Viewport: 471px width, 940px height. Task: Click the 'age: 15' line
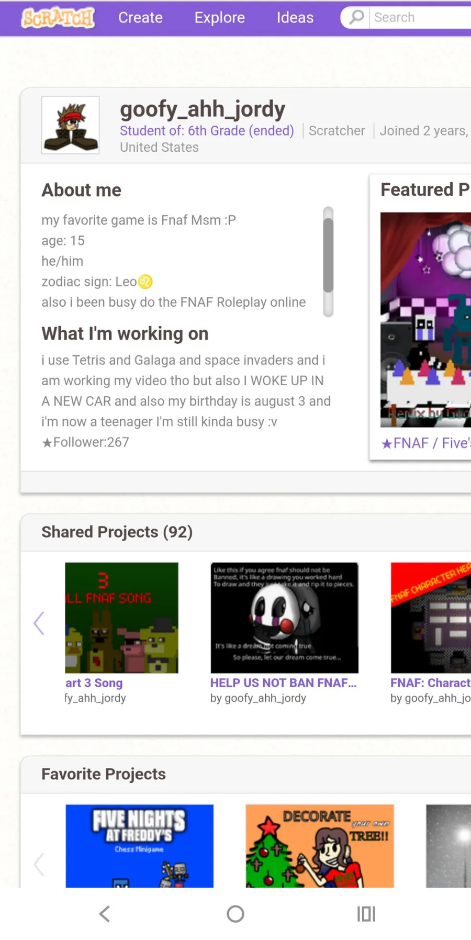tap(63, 241)
